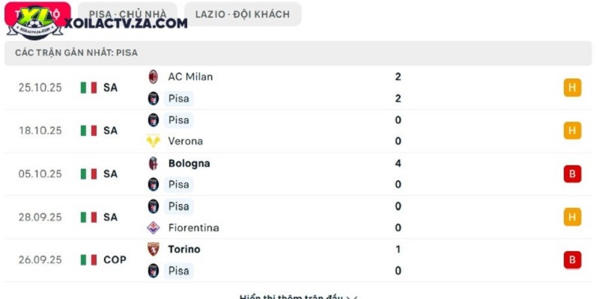Click the AC Milan club crest
This screenshot has height=299, width=599.
click(153, 77)
